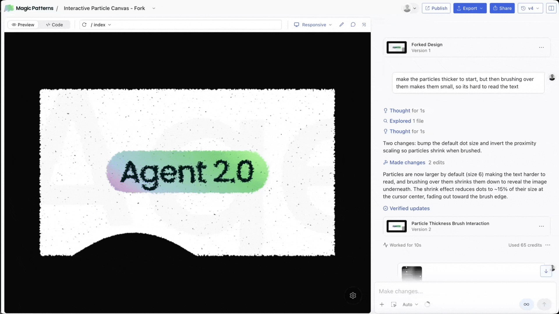Click the settings gear on canvas

click(x=353, y=296)
